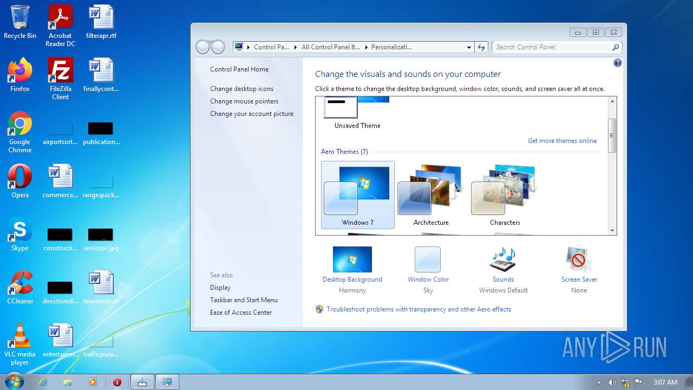Screen dimensions: 693x390
Task: Open Windows Media Player taskbar icon
Action: click(x=93, y=382)
